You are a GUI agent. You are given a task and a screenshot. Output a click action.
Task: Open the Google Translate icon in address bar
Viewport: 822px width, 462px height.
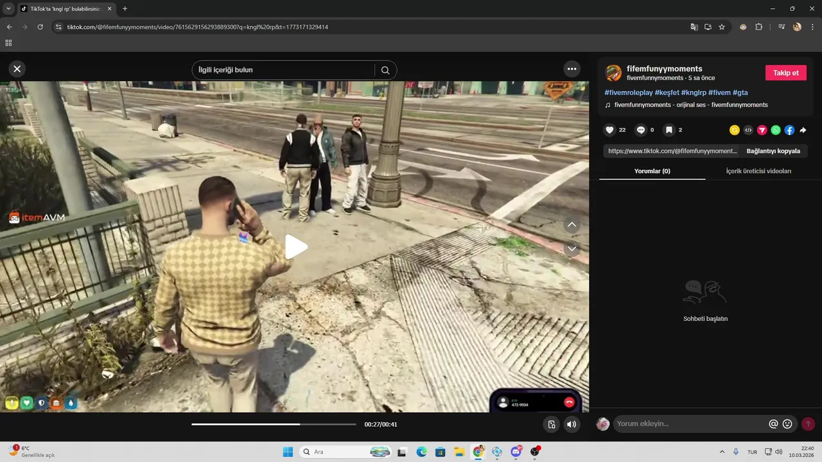694,27
